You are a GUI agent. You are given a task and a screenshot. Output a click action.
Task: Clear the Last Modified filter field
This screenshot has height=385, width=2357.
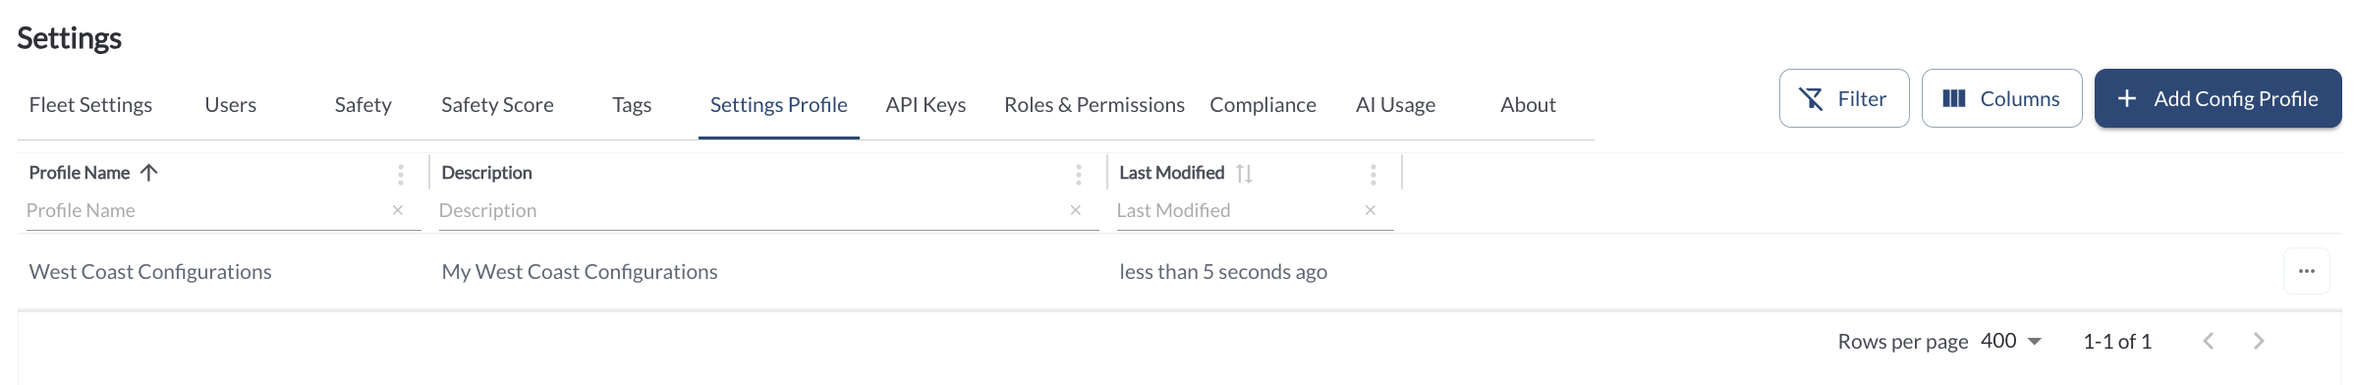pos(1371,210)
